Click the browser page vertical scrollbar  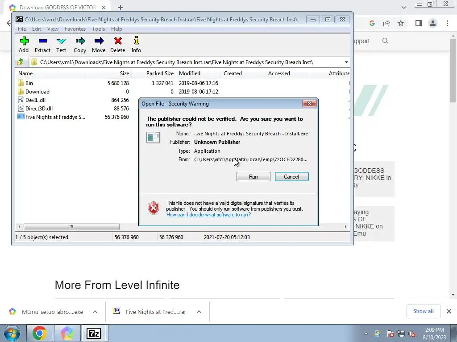tap(453, 71)
